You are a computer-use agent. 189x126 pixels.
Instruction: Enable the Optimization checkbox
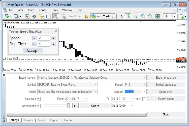click(x=144, y=99)
